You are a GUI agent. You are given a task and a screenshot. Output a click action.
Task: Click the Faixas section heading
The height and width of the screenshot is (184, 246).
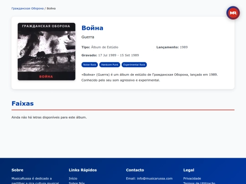click(x=23, y=104)
